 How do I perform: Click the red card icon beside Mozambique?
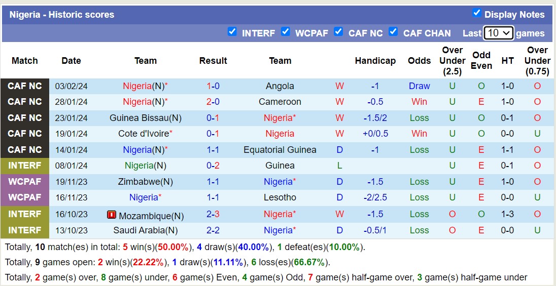(111, 215)
